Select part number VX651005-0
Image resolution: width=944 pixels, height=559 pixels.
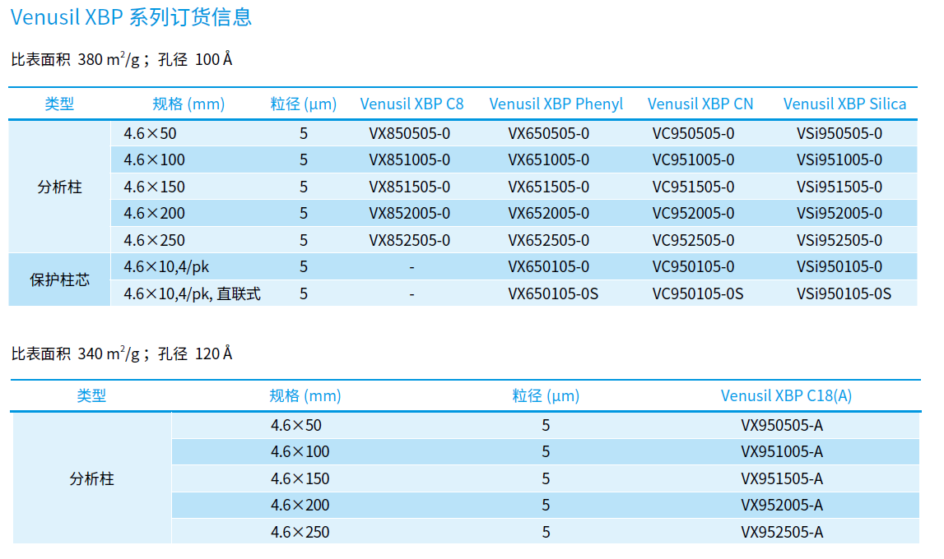point(548,159)
